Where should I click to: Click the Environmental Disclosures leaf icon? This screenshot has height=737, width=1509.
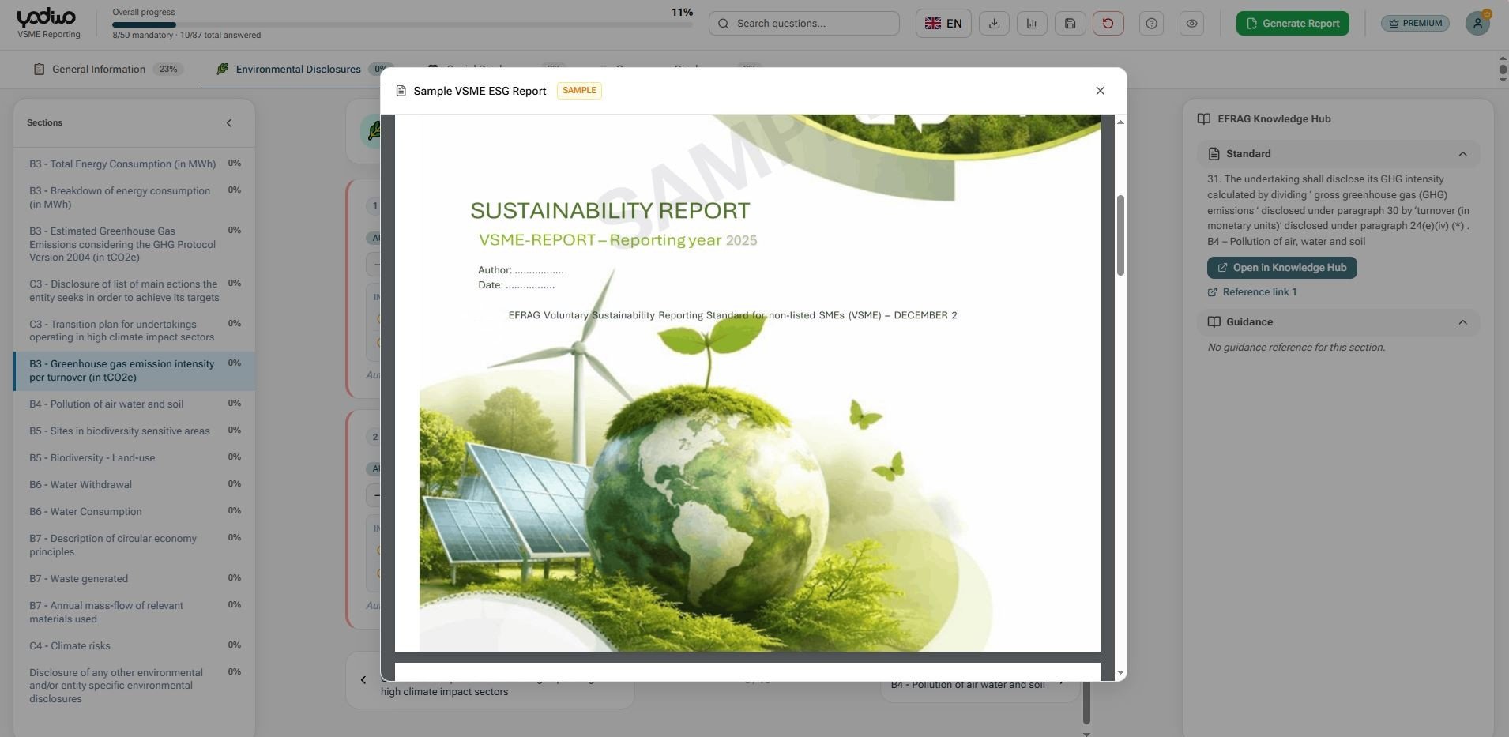222,70
